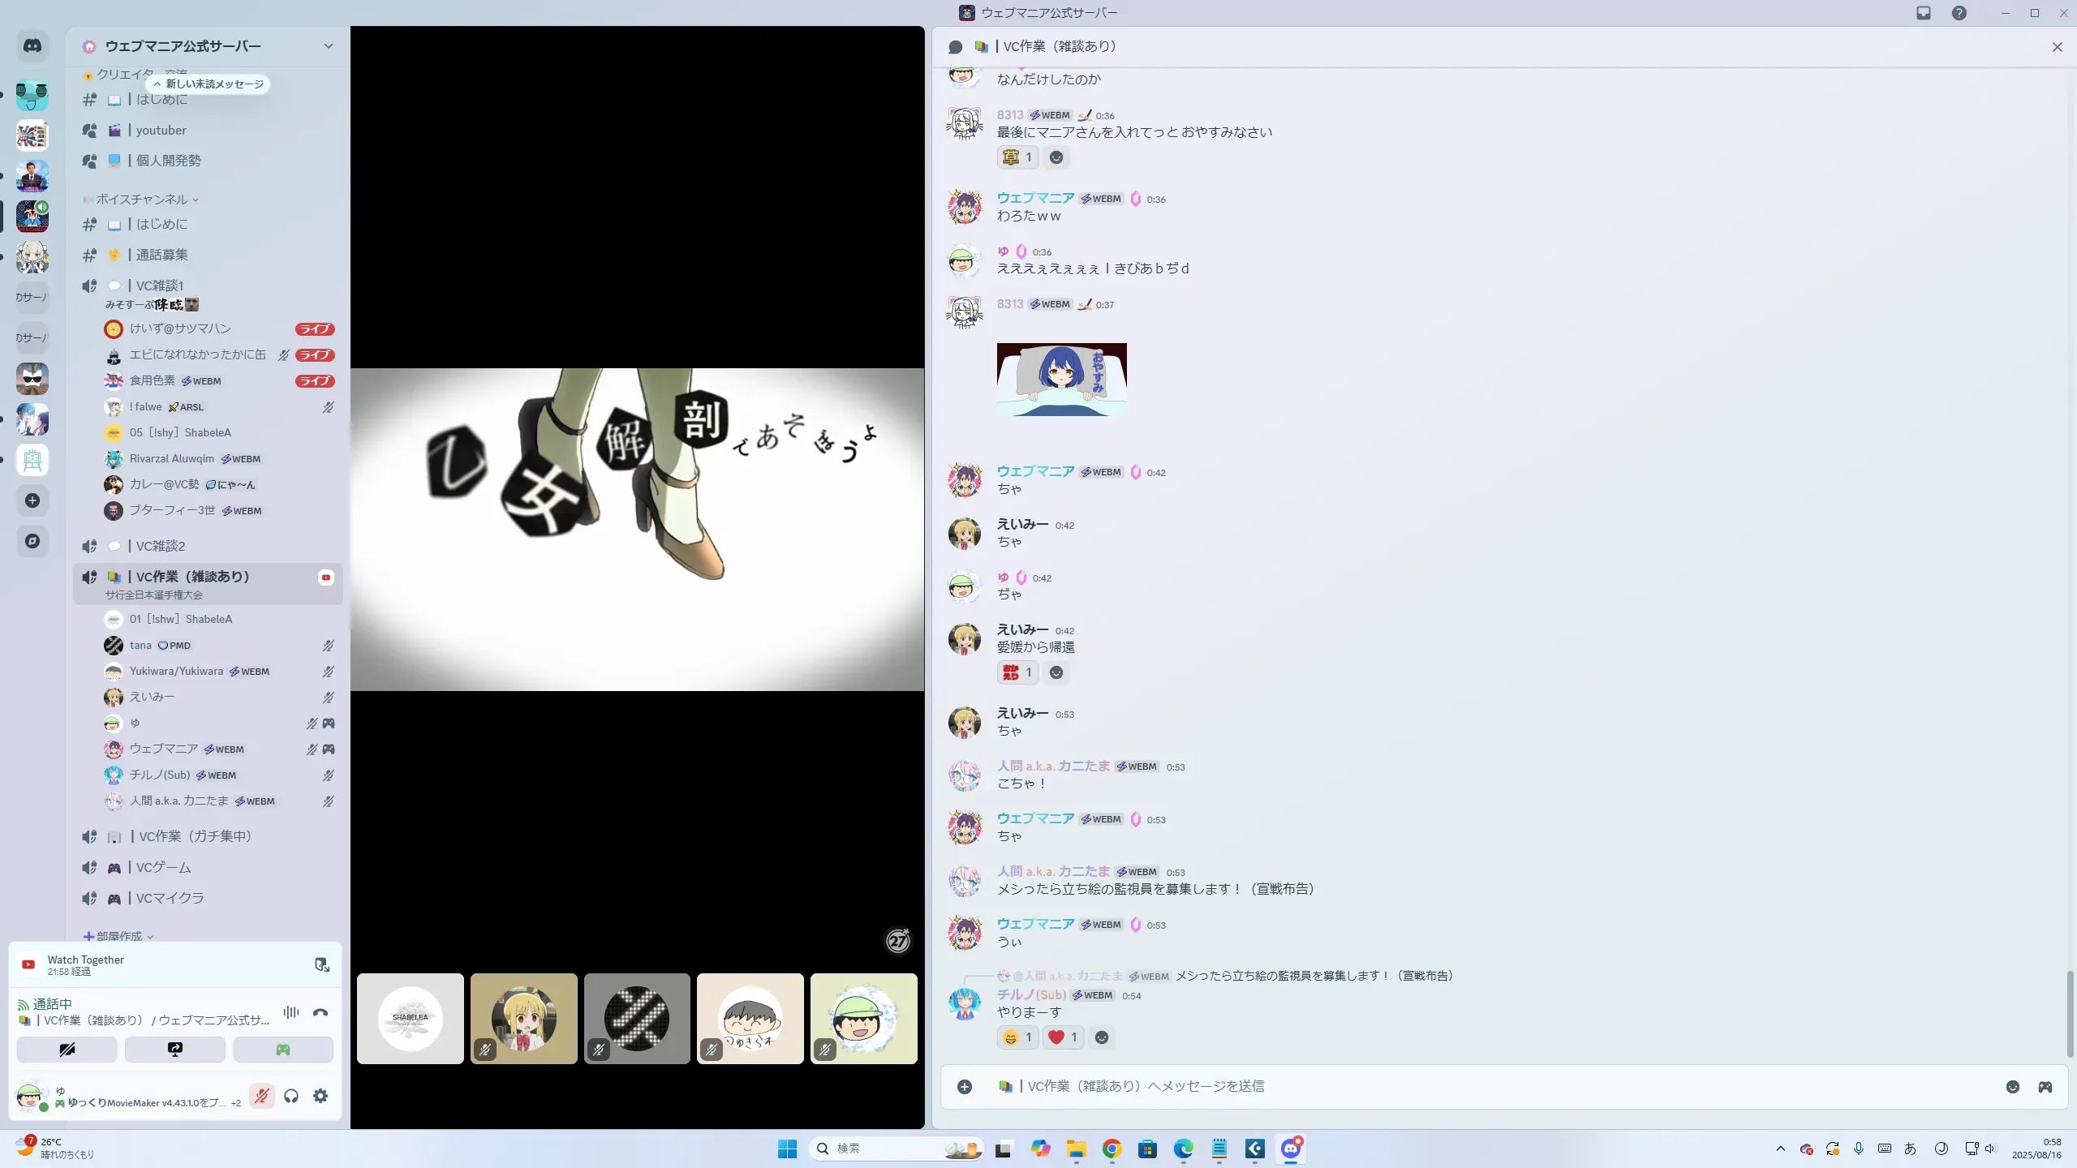
Task: Select the VCゲーム voice channel
Action: [x=163, y=867]
